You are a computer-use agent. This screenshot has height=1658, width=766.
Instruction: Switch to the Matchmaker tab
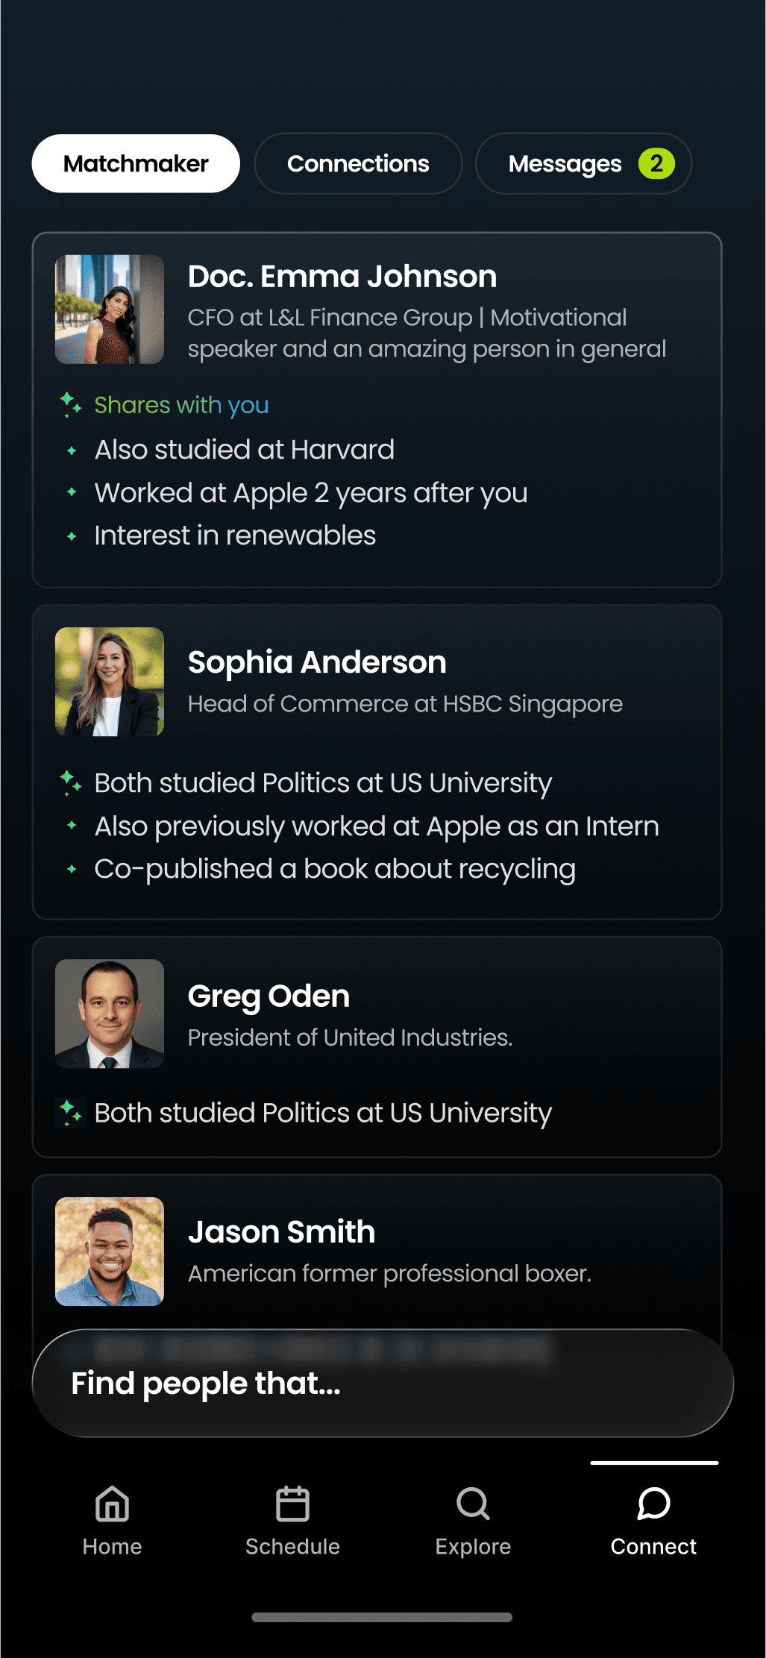136,163
